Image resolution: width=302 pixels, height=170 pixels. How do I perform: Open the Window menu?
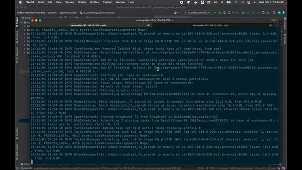tap(120, 2)
